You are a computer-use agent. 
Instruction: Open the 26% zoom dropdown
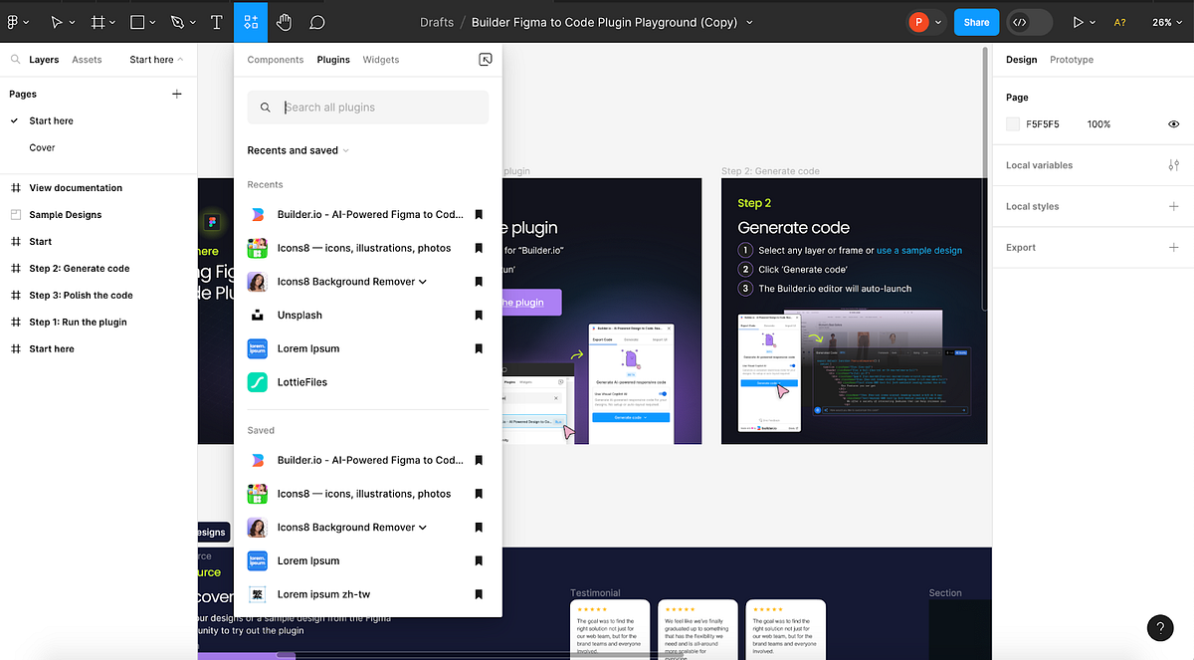pyautogui.click(x=1168, y=22)
